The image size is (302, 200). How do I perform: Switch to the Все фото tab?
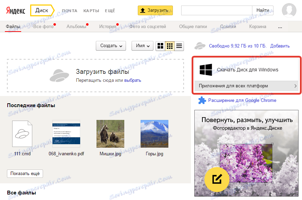[43, 27]
